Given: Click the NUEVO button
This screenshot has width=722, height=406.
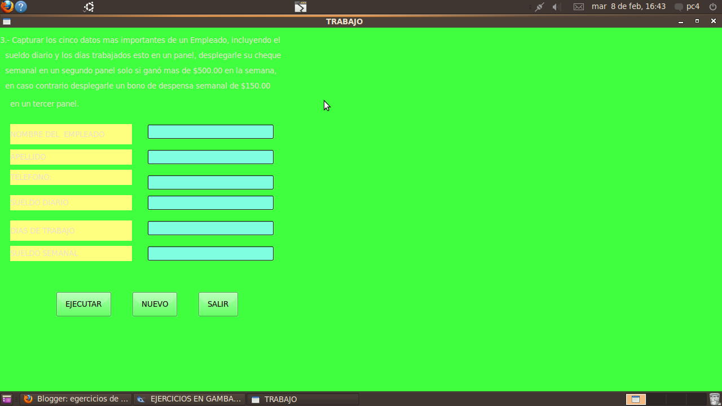Looking at the screenshot, I should (155, 304).
